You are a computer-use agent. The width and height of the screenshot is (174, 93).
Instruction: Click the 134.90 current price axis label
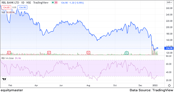[169, 48]
